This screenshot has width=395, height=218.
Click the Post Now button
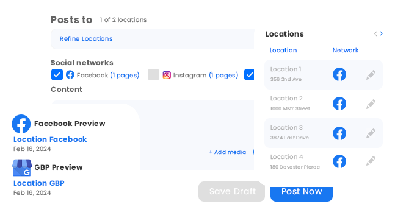[302, 192]
